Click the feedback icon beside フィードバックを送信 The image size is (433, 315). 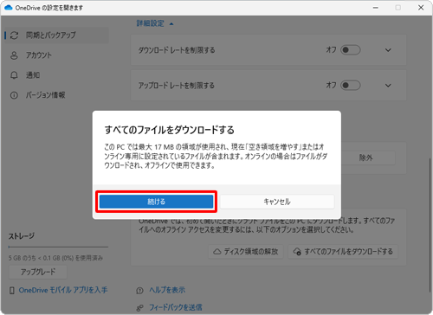click(x=139, y=308)
